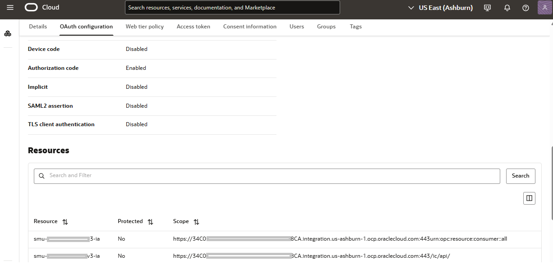Open the help icon

pyautogui.click(x=525, y=8)
